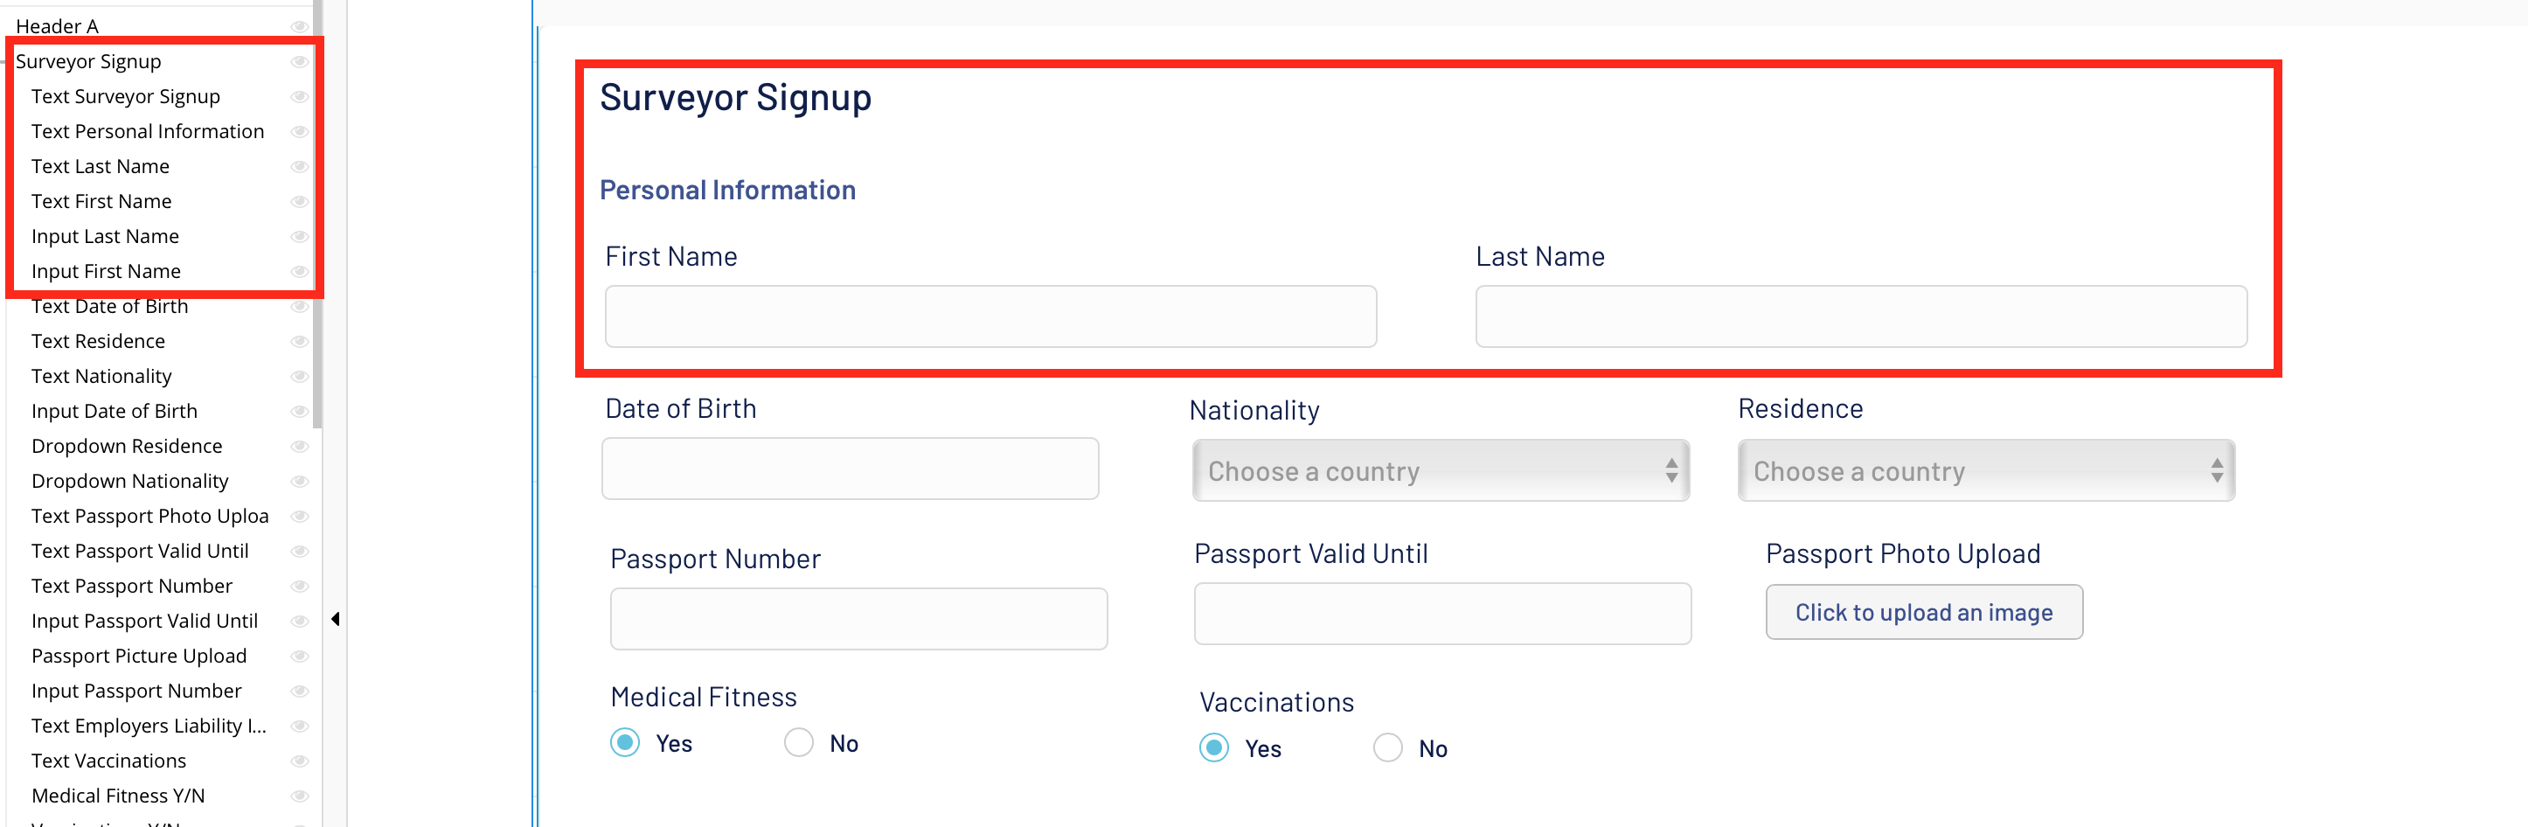Viewport: 2528px width, 827px height.
Task: Hide the Dropdown Residence element
Action: [299, 447]
